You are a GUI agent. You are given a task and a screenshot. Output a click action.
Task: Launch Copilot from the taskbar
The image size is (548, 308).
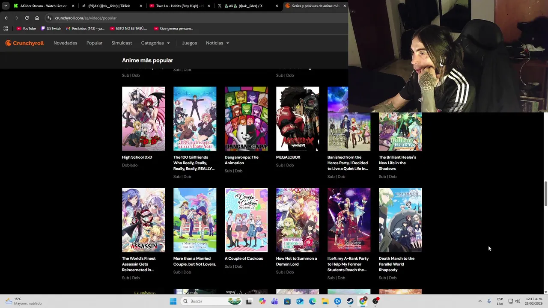262,301
